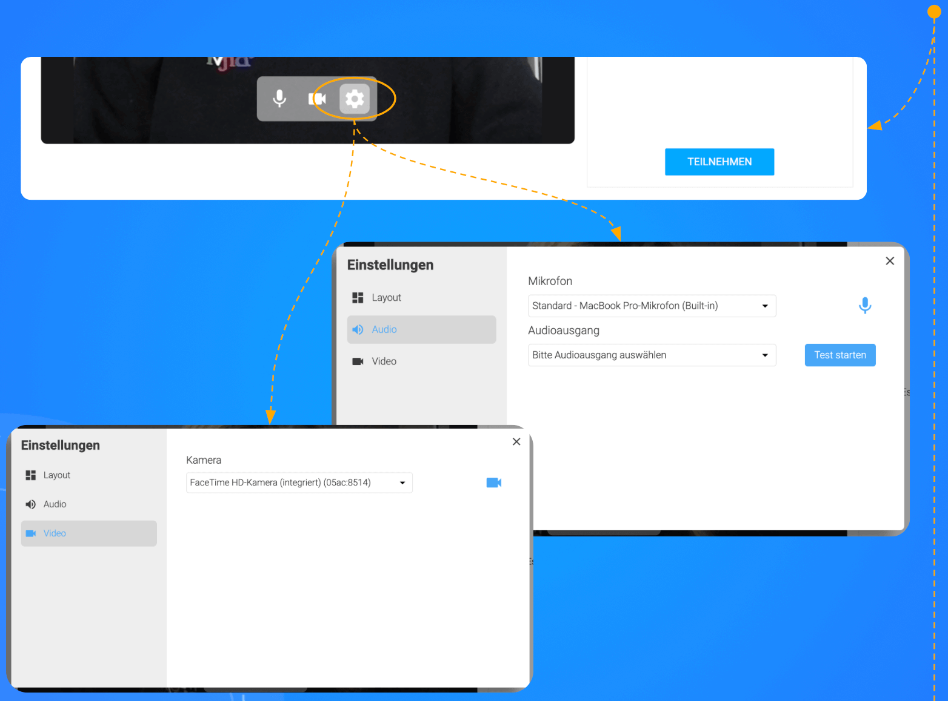
Task: Click the TEILNEHMEN button
Action: coord(719,162)
